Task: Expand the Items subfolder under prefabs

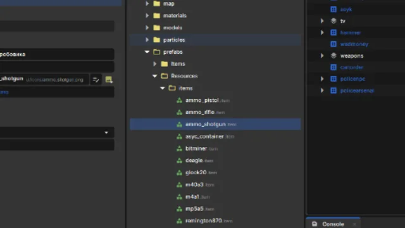Action: point(154,64)
